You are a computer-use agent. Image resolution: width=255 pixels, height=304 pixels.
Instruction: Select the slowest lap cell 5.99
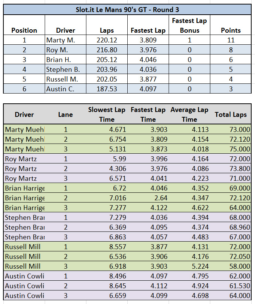pyautogui.click(x=107, y=159)
